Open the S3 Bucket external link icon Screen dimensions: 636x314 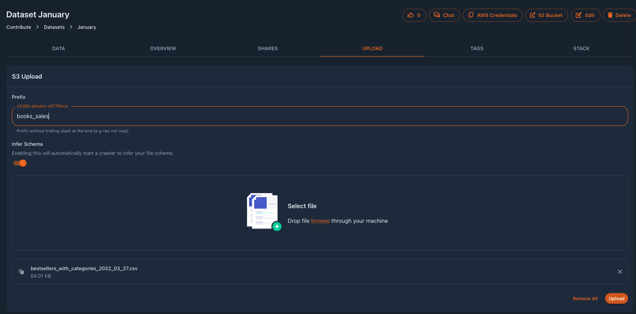click(x=532, y=15)
